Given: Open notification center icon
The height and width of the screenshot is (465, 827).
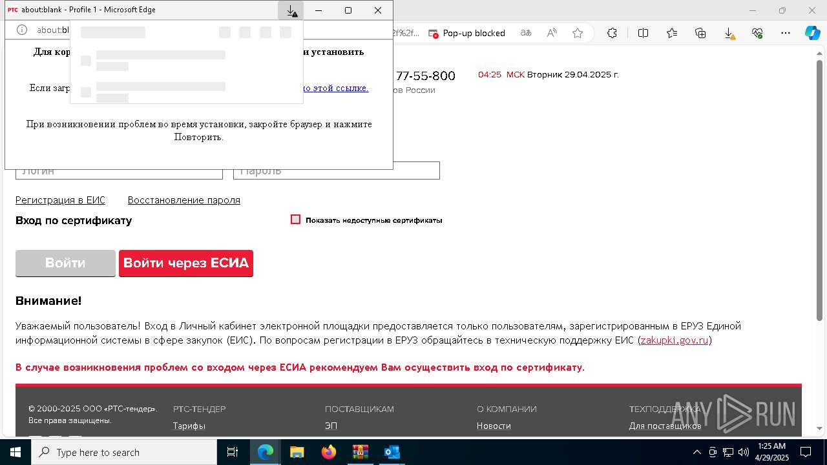Looking at the screenshot, I should [806, 452].
